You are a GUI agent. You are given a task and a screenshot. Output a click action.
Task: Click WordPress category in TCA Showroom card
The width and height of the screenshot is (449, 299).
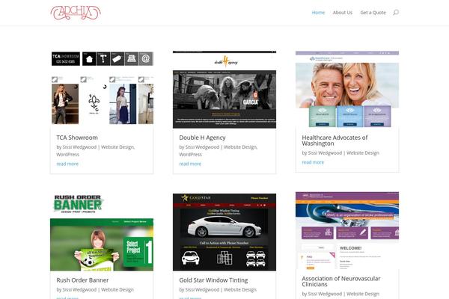tap(67, 155)
